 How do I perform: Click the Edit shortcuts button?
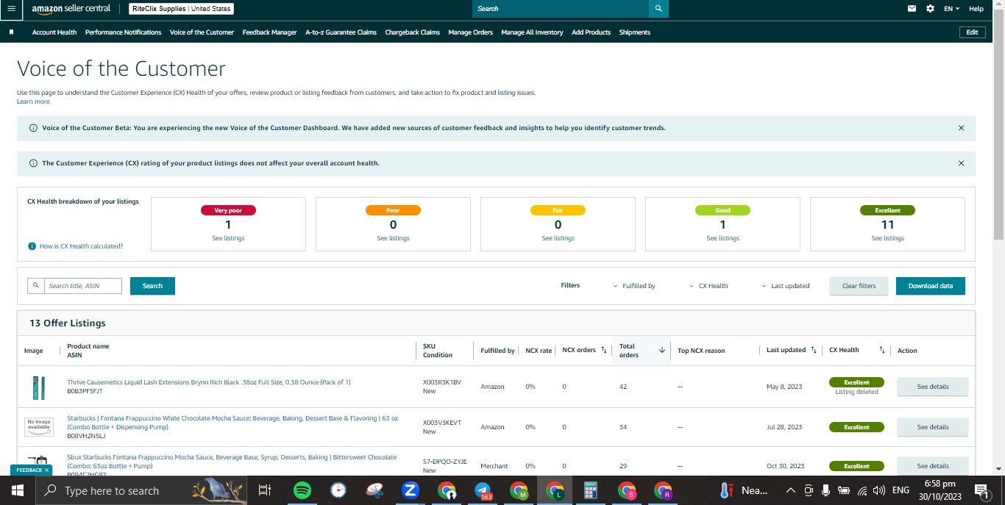pos(972,32)
